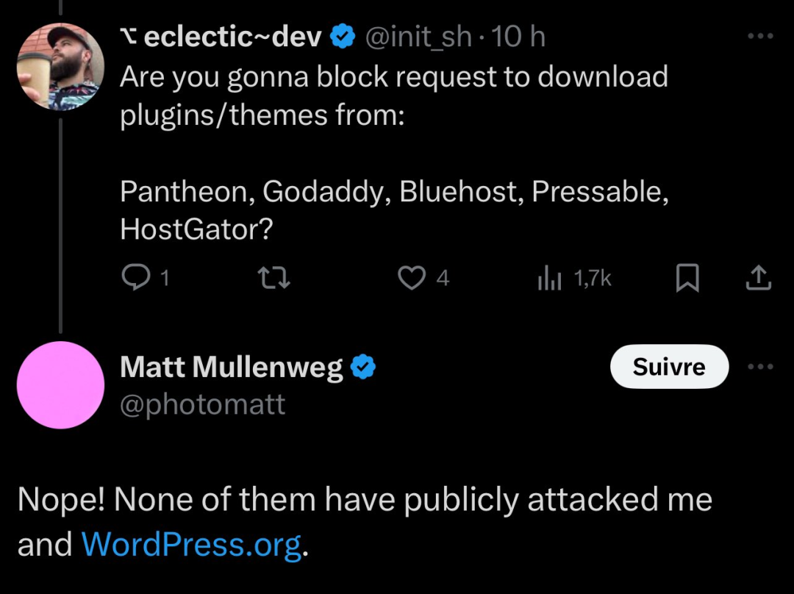Open Matt Mullenweg display name
This screenshot has height=594, width=794.
232,367
